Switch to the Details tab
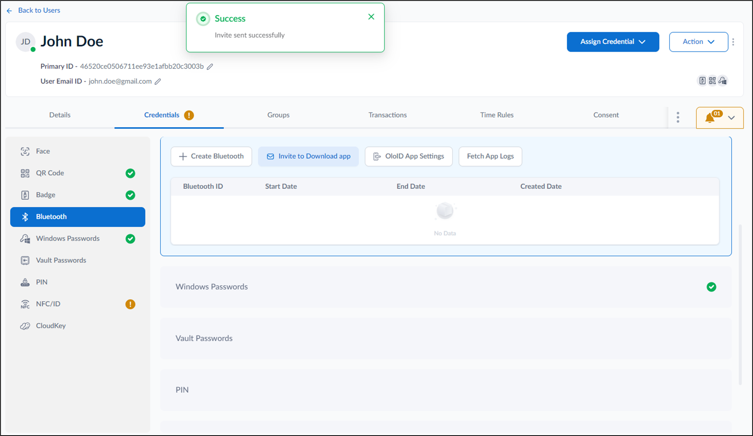753x436 pixels. click(x=60, y=115)
